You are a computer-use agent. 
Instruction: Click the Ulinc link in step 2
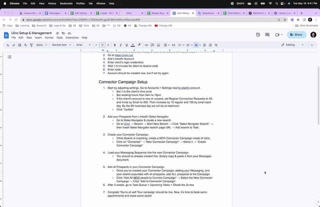(127, 124)
